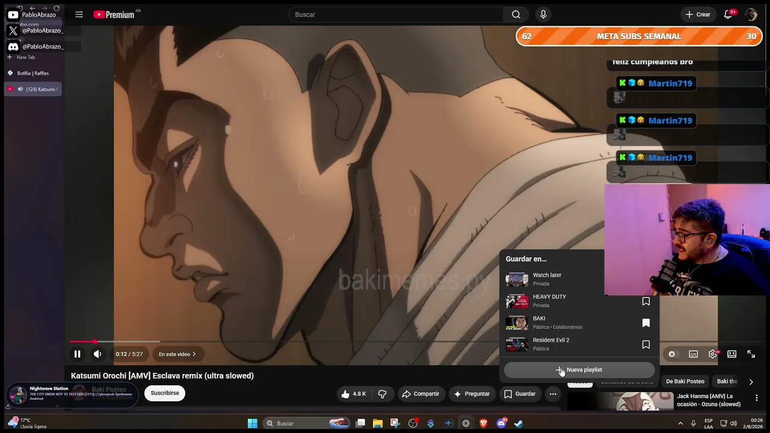Screen dimensions: 770x433
Task: Like the video with 4.8 K likes
Action: coord(354,394)
